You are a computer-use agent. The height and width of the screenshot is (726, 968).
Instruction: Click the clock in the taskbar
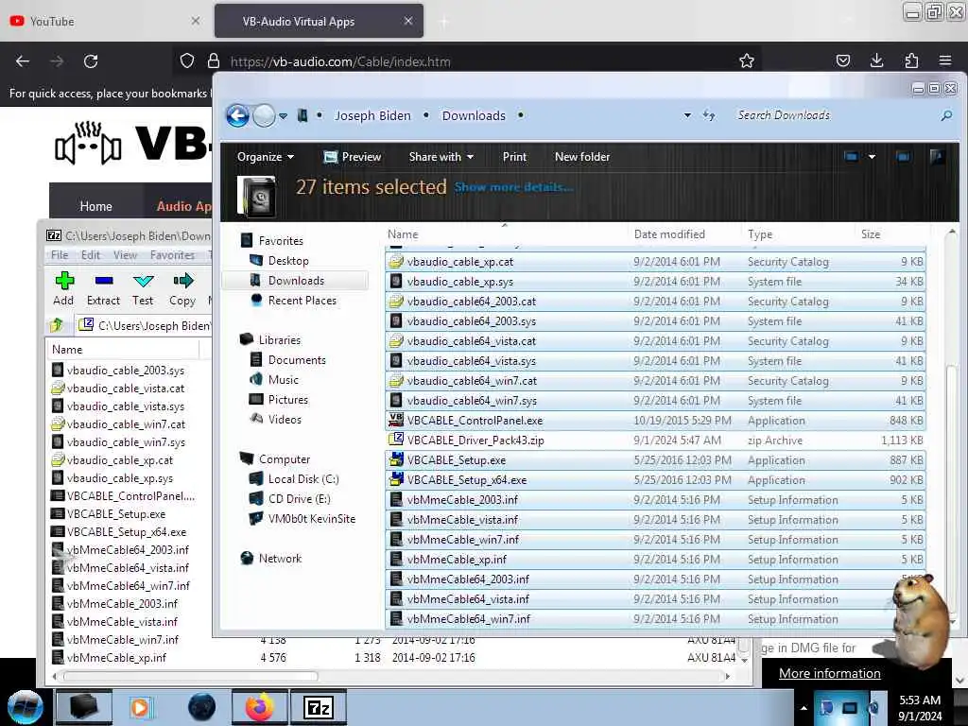pos(920,708)
